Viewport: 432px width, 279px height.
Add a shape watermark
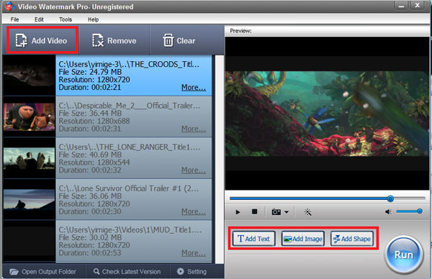click(x=352, y=239)
